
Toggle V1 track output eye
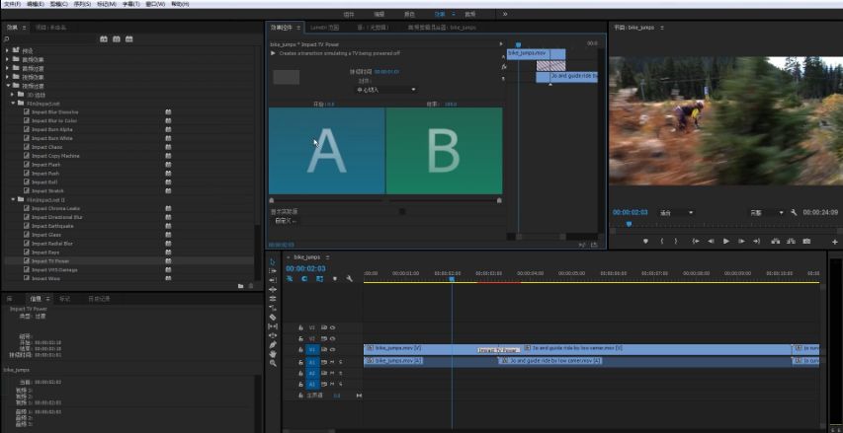point(332,349)
